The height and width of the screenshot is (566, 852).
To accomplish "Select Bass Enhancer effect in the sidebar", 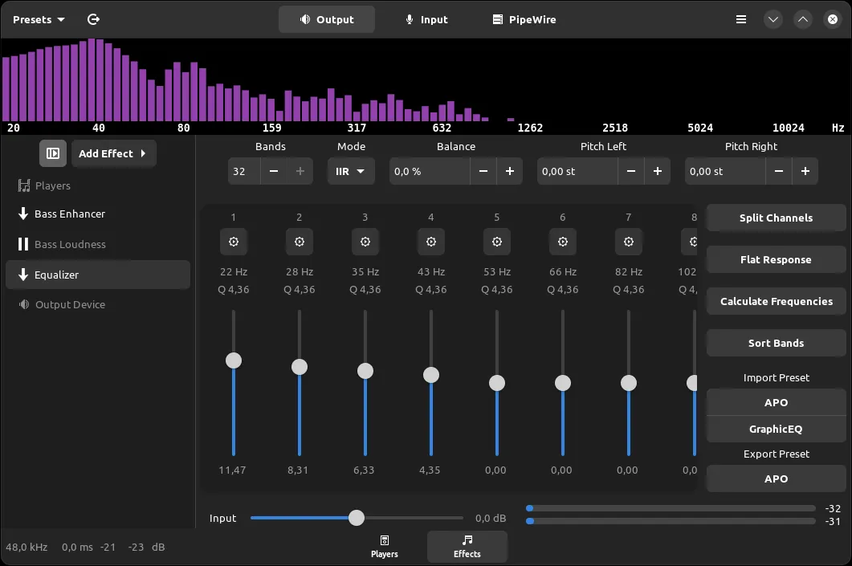I will (98, 214).
